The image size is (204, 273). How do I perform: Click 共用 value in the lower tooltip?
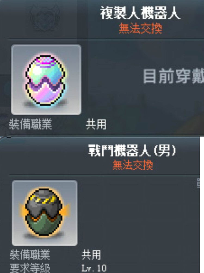coord(91,255)
